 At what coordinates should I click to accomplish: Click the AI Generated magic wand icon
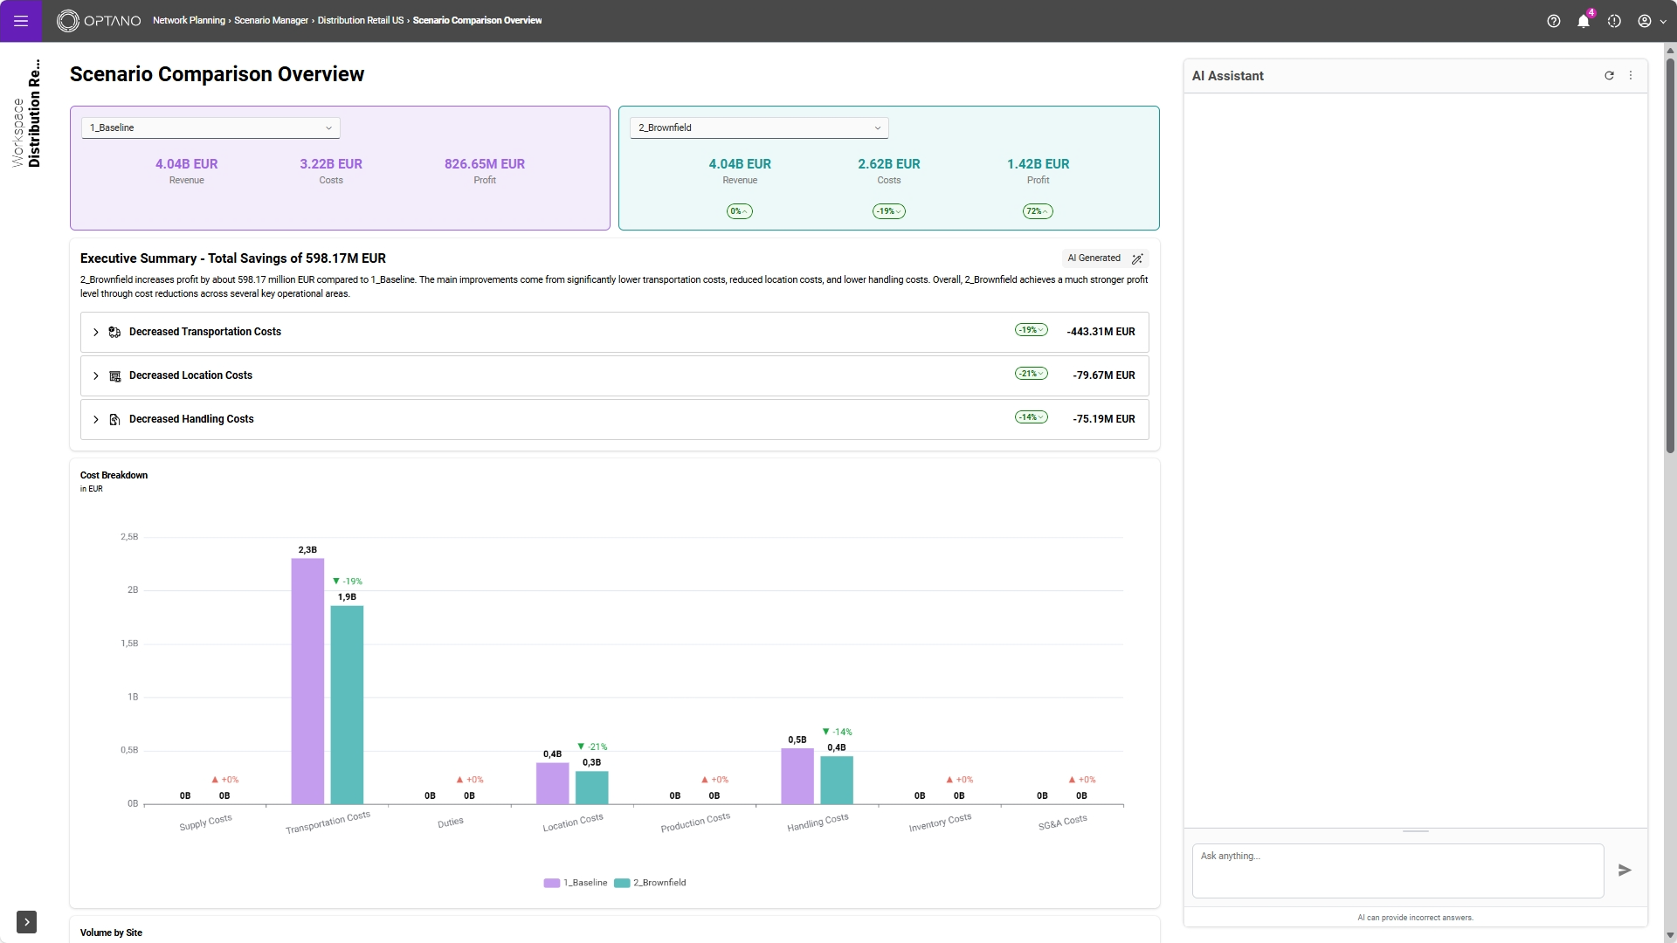[x=1136, y=258]
